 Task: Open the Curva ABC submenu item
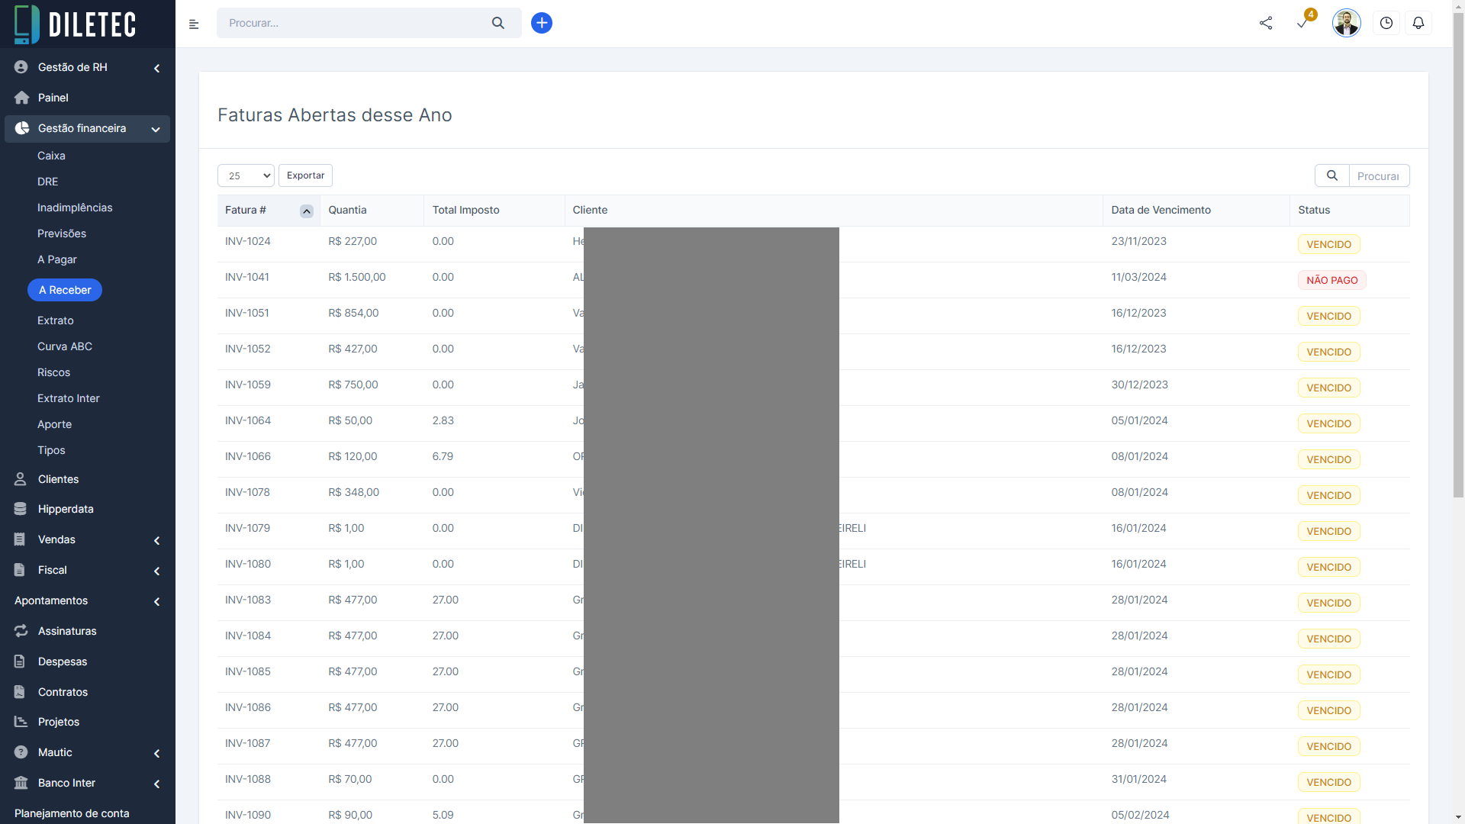pyautogui.click(x=65, y=346)
